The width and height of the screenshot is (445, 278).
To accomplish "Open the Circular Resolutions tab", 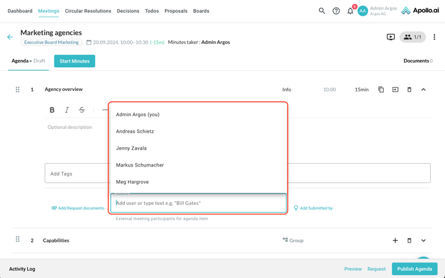I will coord(88,11).
